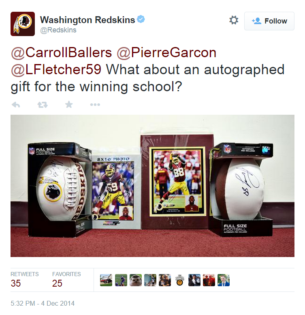Open the Washington Redskins display name link
305x315 pixels.
click(87, 20)
